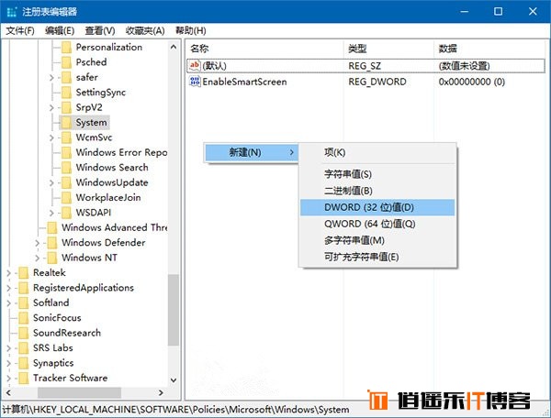Image resolution: width=551 pixels, height=418 pixels.
Task: Click the tree horizontal scroll-left arrow
Action: pyautogui.click(x=9, y=392)
